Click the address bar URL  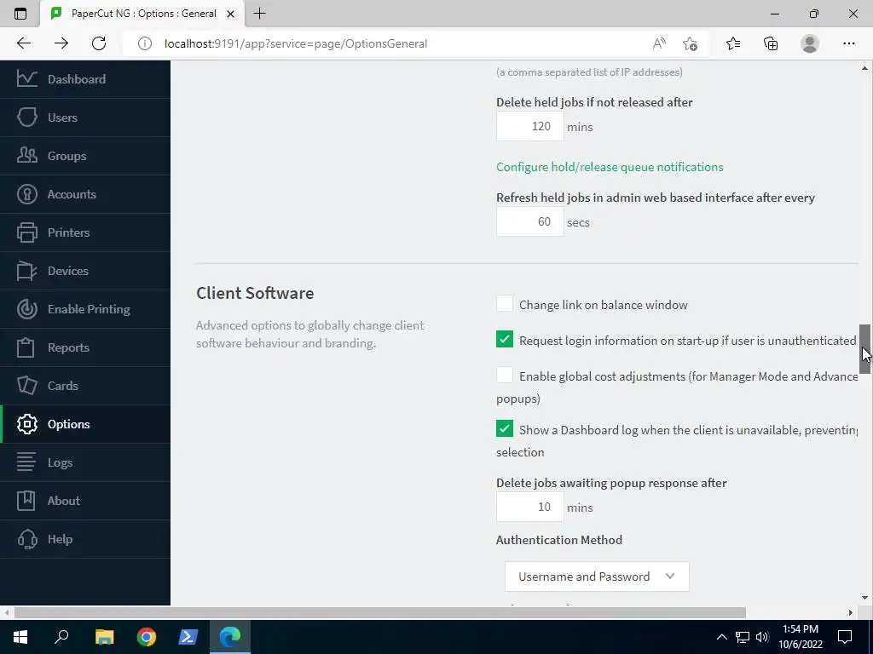pos(296,43)
